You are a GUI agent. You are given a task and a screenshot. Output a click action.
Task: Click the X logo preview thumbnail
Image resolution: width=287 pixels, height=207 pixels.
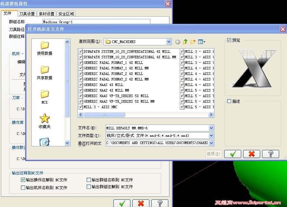pos(253,68)
